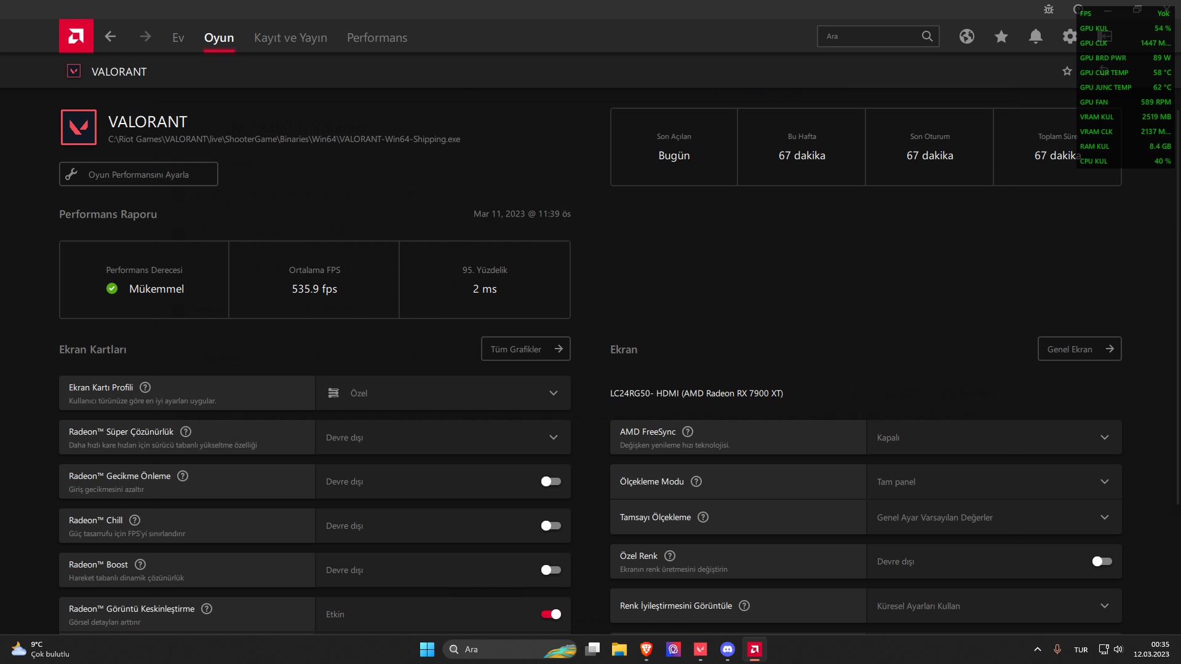Open settings gear icon in top bar
The image size is (1181, 664).
click(1069, 37)
